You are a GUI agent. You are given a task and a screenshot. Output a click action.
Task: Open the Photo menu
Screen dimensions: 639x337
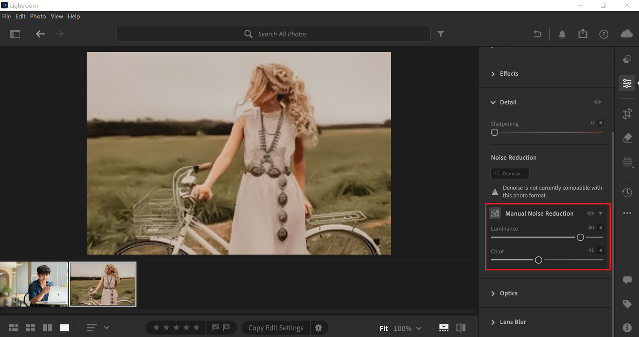point(38,16)
